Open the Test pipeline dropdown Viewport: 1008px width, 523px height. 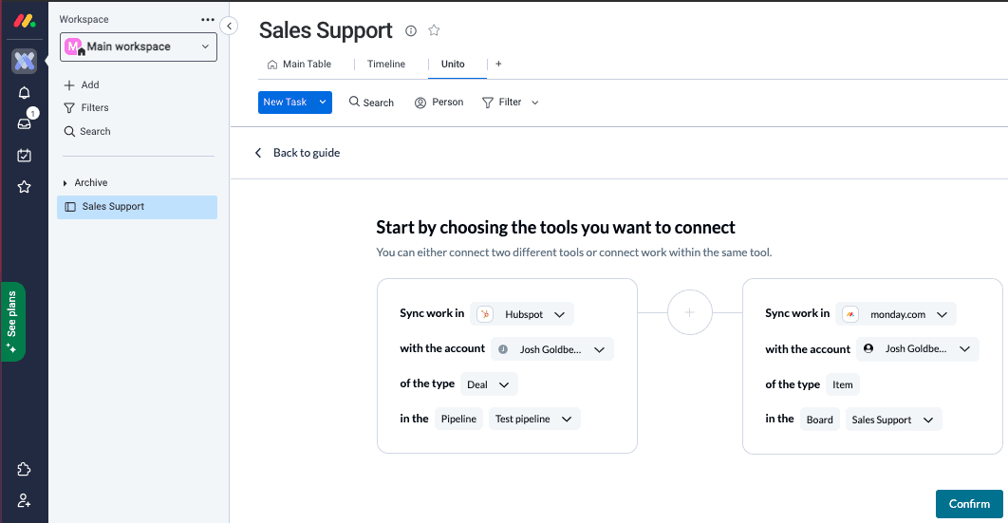534,419
